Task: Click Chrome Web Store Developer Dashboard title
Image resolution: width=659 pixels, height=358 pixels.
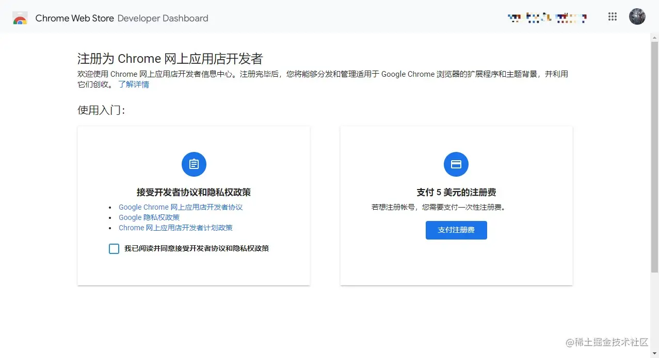Action: coord(122,18)
